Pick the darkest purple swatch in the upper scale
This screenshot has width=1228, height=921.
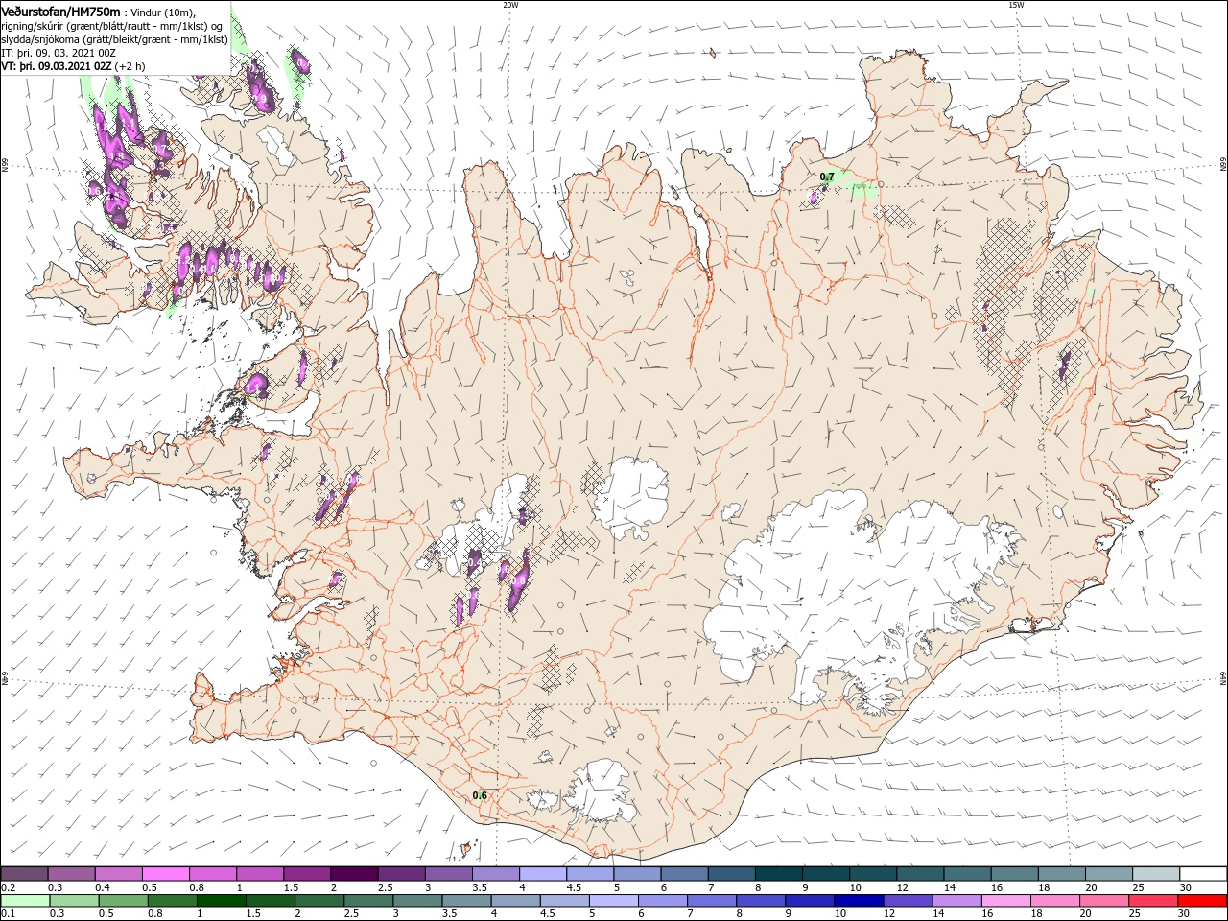(353, 874)
